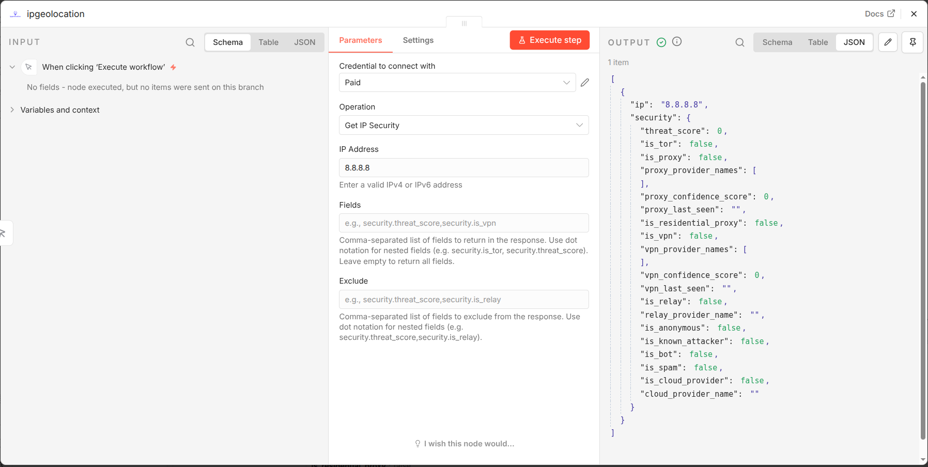
Task: Open the Docs link
Action: point(879,14)
